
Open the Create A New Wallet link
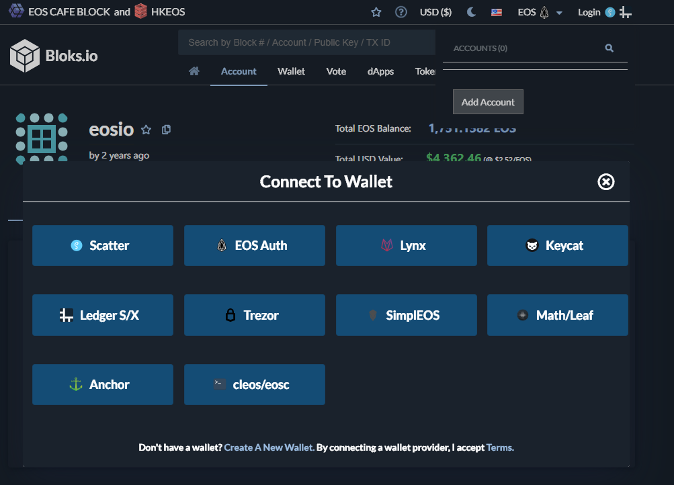pyautogui.click(x=269, y=447)
